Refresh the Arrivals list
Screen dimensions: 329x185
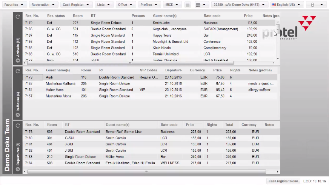(18, 17)
